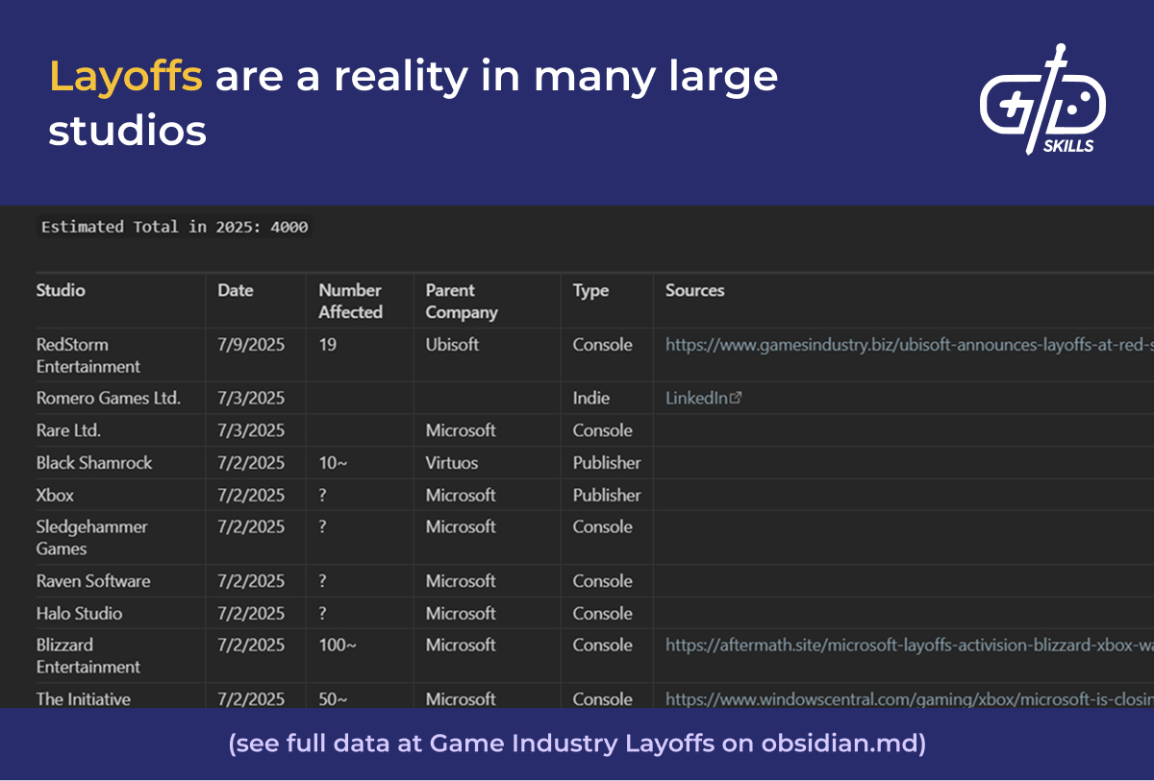Click the 10~ number affected cell
Image resolution: width=1154 pixels, height=781 pixels.
coord(333,463)
